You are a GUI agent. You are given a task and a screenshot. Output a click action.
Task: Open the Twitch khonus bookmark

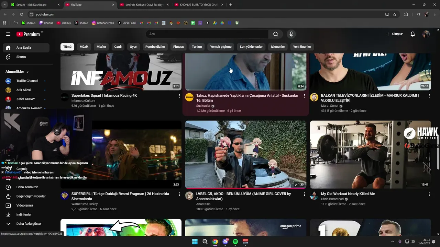(x=46, y=23)
